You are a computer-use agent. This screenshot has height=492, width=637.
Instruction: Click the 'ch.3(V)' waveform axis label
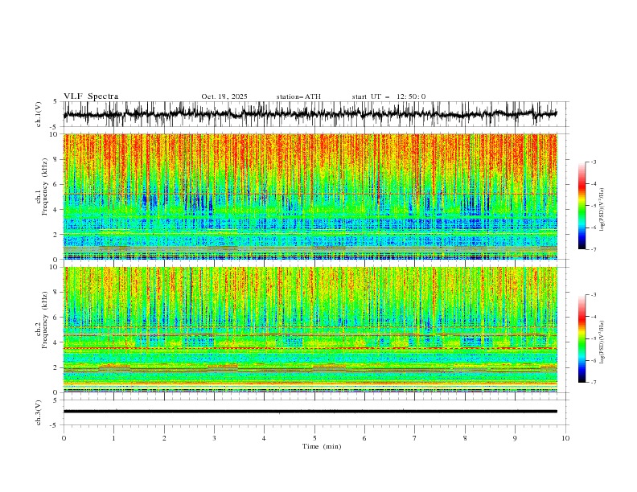[39, 412]
